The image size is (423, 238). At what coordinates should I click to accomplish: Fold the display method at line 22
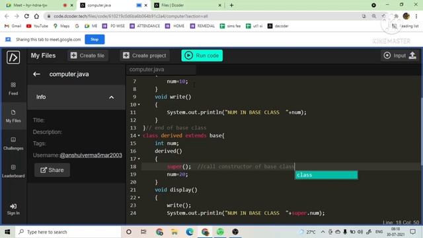pos(139,198)
